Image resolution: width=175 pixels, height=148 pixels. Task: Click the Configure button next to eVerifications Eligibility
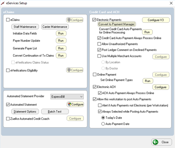pos(75,70)
